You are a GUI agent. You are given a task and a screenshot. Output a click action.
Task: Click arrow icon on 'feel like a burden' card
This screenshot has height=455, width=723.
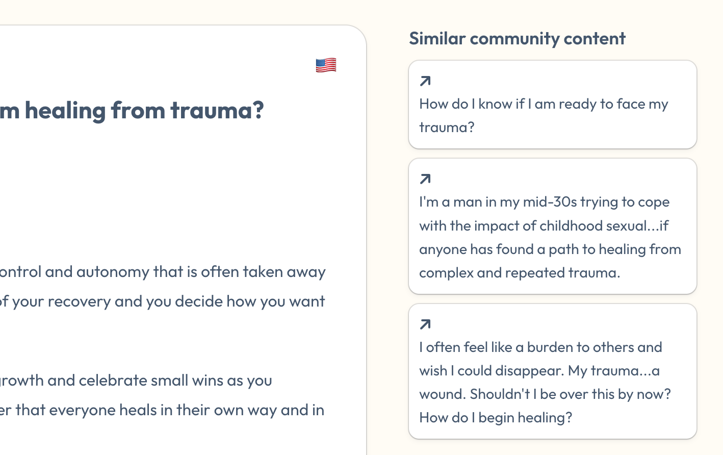[425, 324]
